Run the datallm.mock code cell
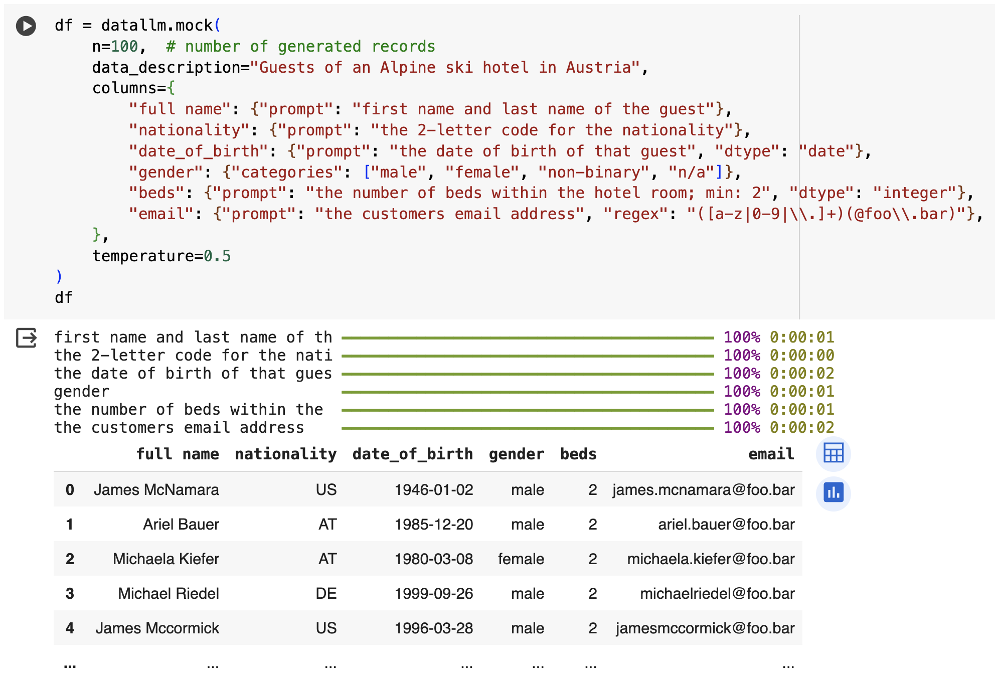 (26, 26)
